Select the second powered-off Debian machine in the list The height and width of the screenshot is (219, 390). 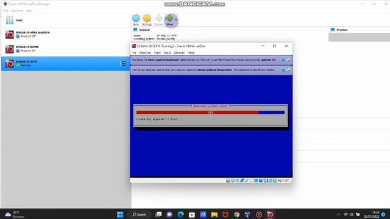(x=66, y=49)
